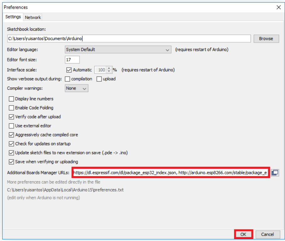
Task: Click the 'Sketchbook location:' label
Action: pyautogui.click(x=26, y=29)
